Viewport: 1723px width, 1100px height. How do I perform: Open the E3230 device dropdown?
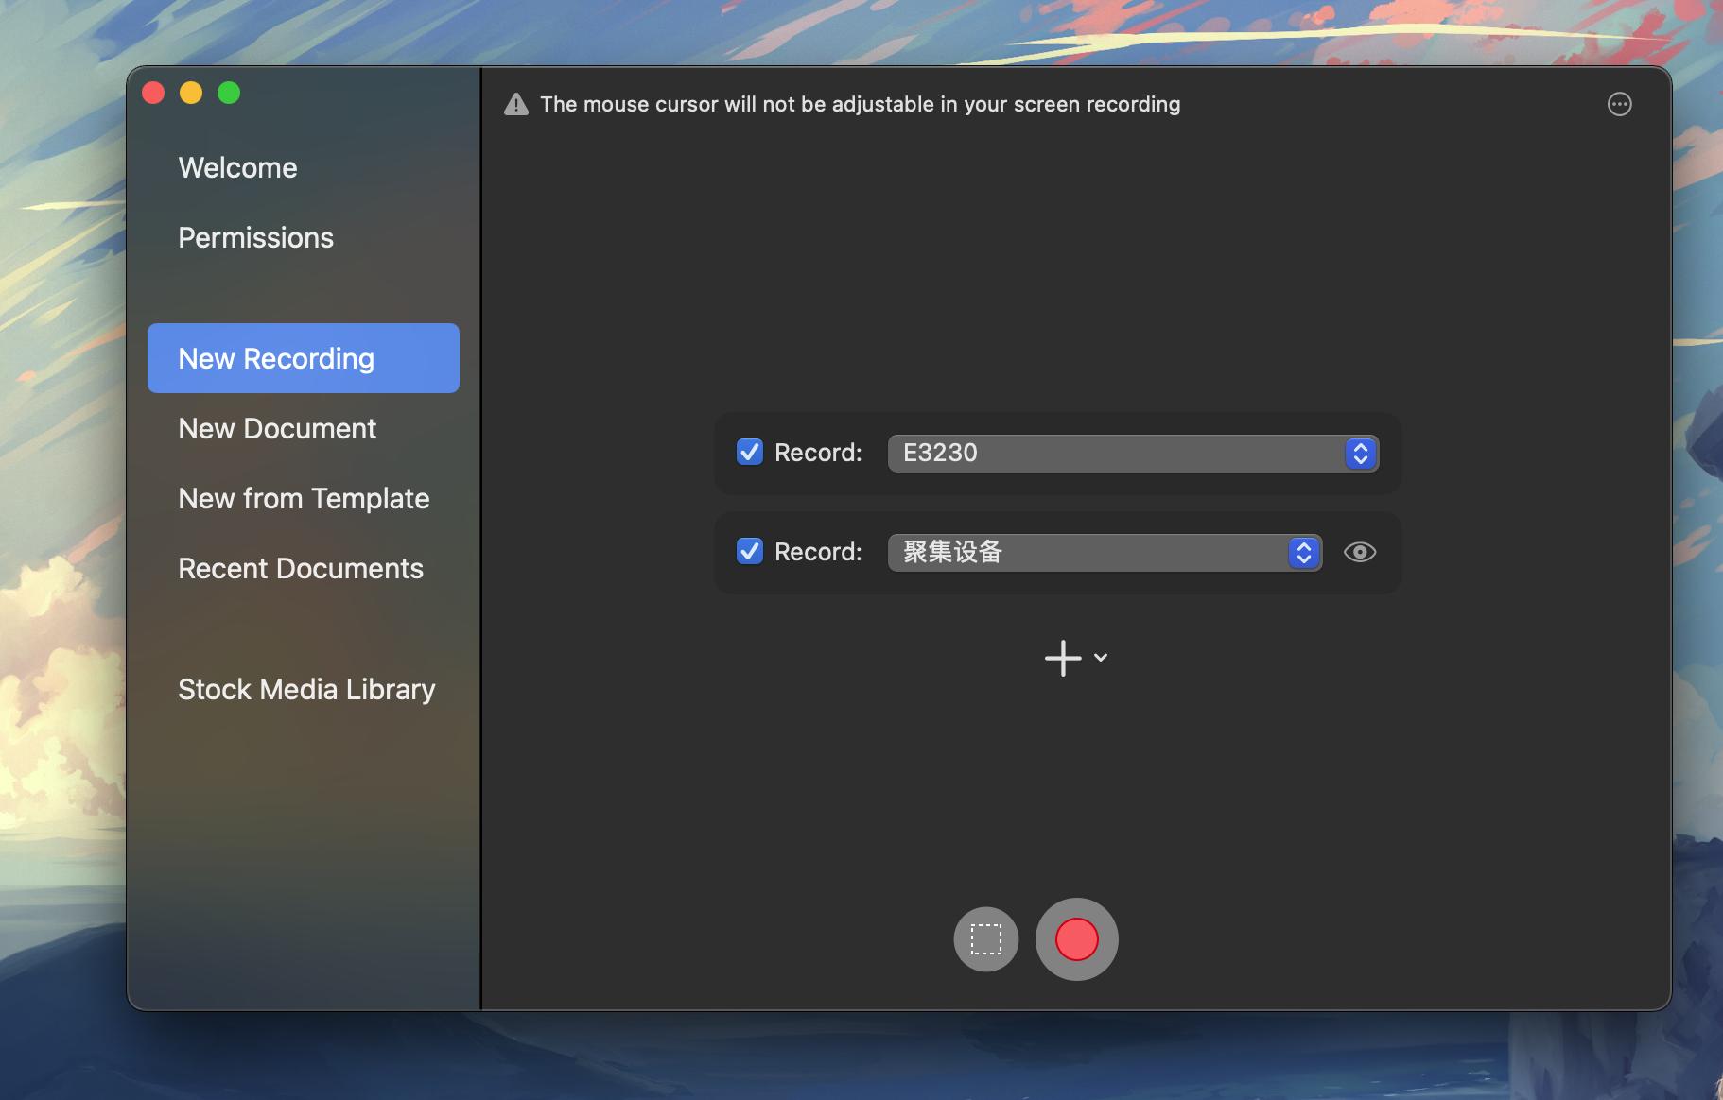click(1130, 454)
